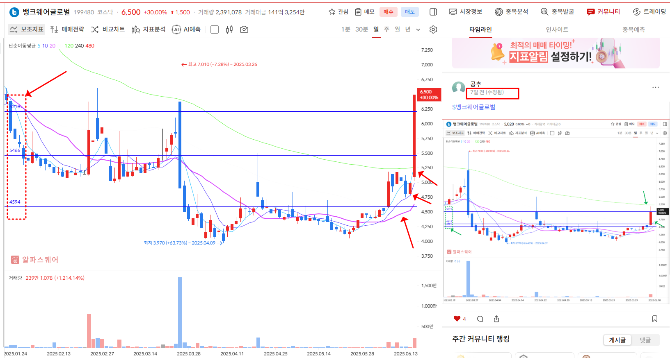Click the 5-day moving average label

[39, 45]
